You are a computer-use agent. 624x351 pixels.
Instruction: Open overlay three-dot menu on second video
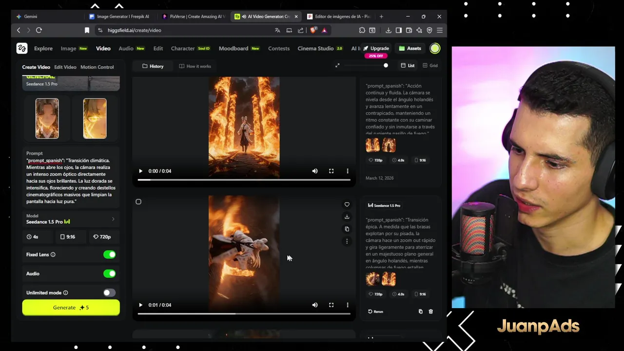click(x=347, y=241)
